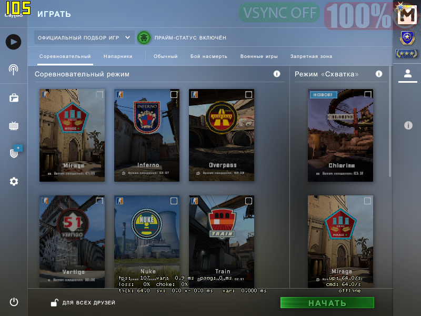Open the broadcast antenna icon in the sidebar
The image size is (421, 316).
(14, 70)
